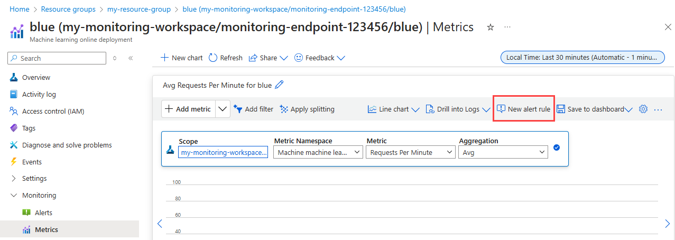Open the Aggregation dropdown set to Avg

[x=503, y=152]
